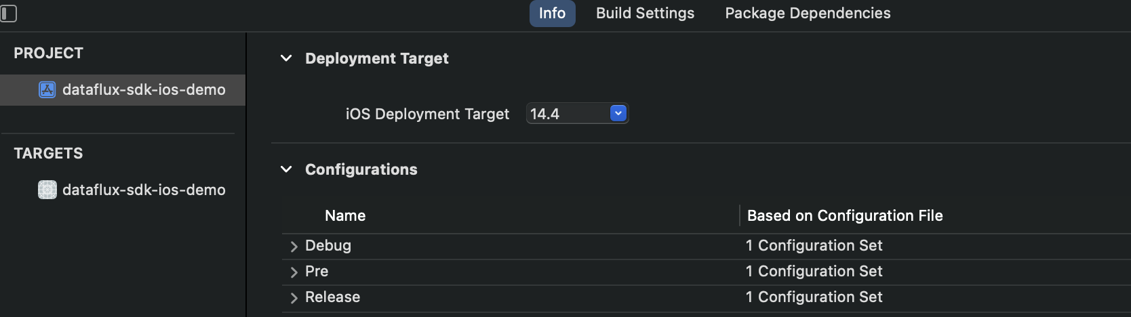1131x317 pixels.
Task: Click the project's blue Xcode app icon
Action: click(47, 89)
